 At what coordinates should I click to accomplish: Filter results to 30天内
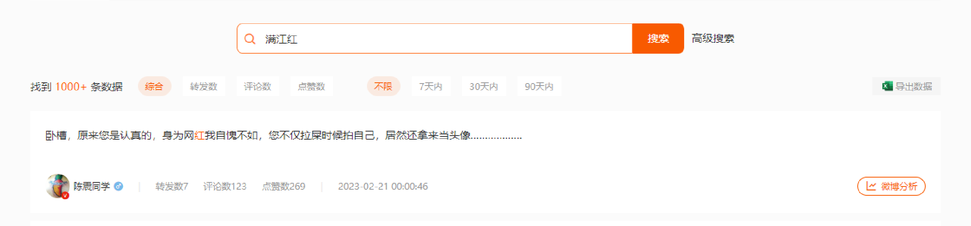coord(484,86)
